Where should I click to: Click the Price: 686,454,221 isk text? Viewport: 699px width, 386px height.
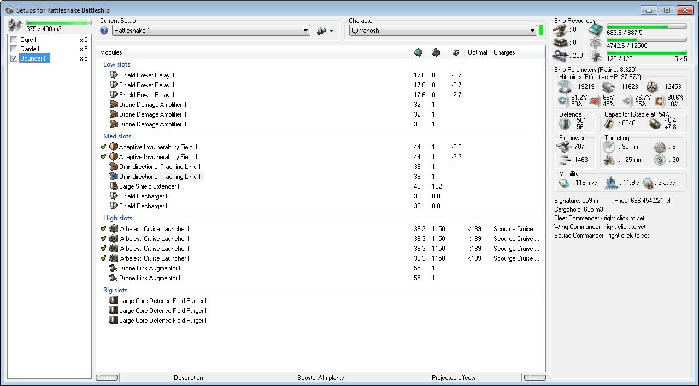tap(643, 201)
